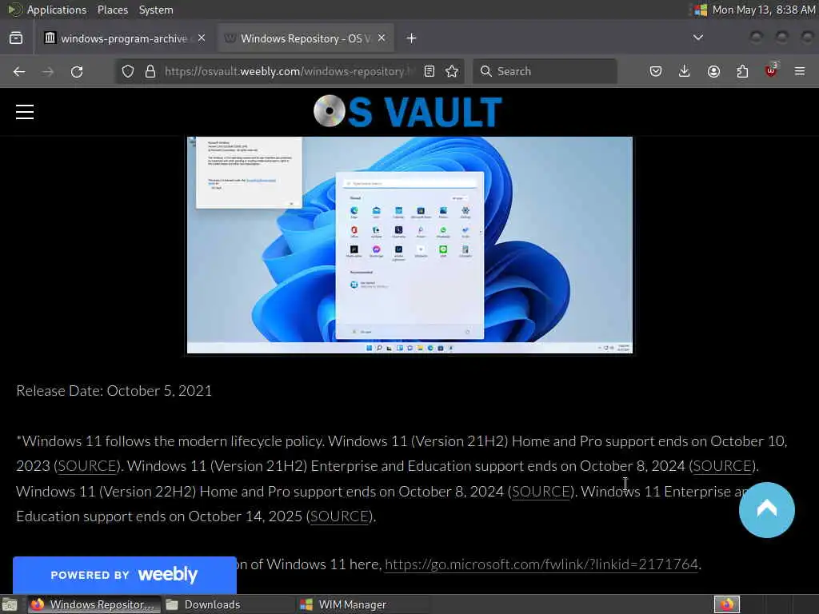Show desktop from bottom panel icon
The width and height of the screenshot is (819, 614).
pyautogui.click(x=10, y=604)
